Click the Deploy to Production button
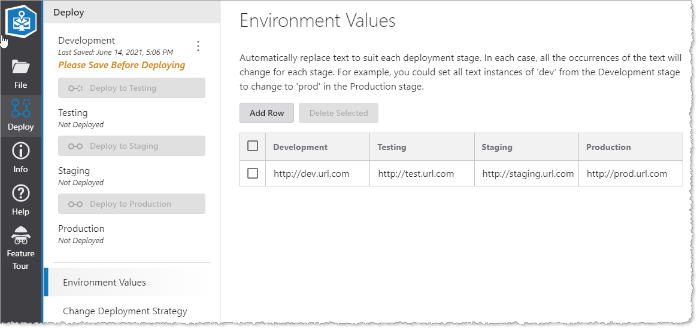The height and width of the screenshot is (328, 697). coord(132,204)
